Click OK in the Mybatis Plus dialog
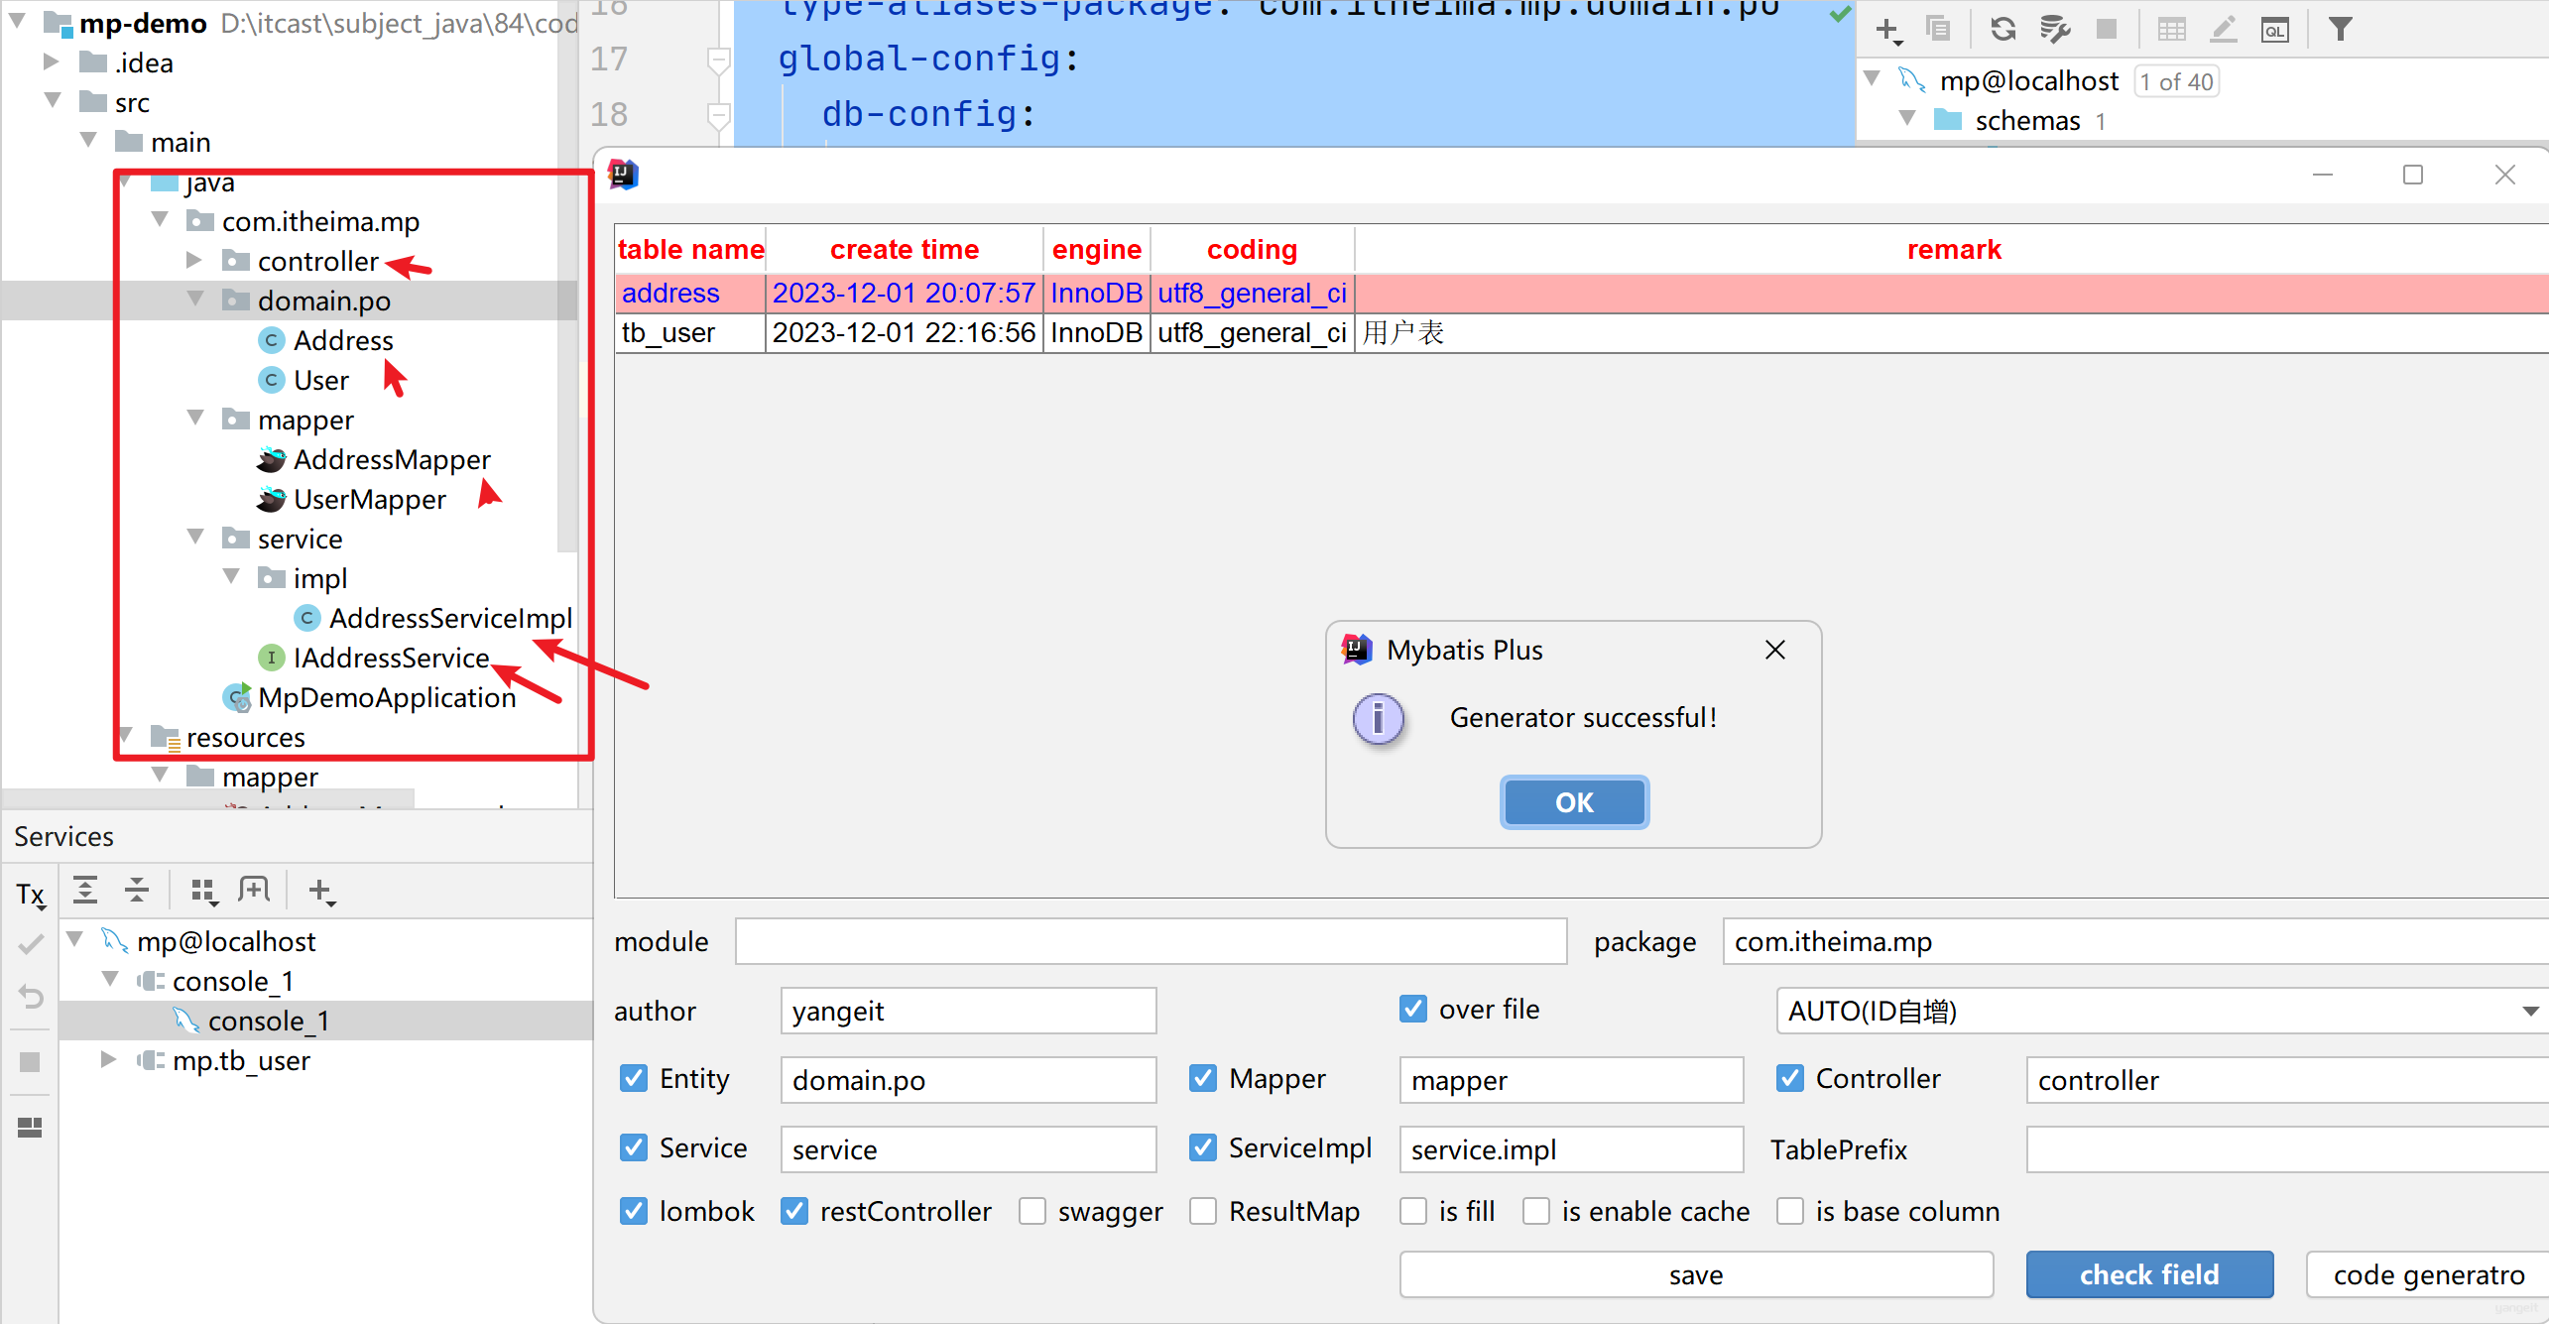2549x1324 pixels. 1574,802
